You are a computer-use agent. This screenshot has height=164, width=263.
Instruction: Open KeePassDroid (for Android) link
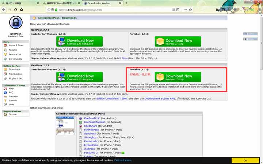(x=92, y=118)
